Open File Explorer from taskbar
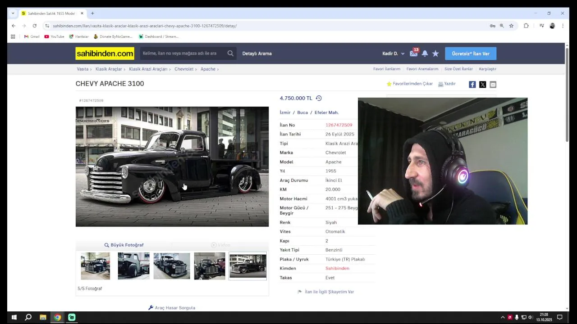The image size is (577, 324). pos(43,317)
